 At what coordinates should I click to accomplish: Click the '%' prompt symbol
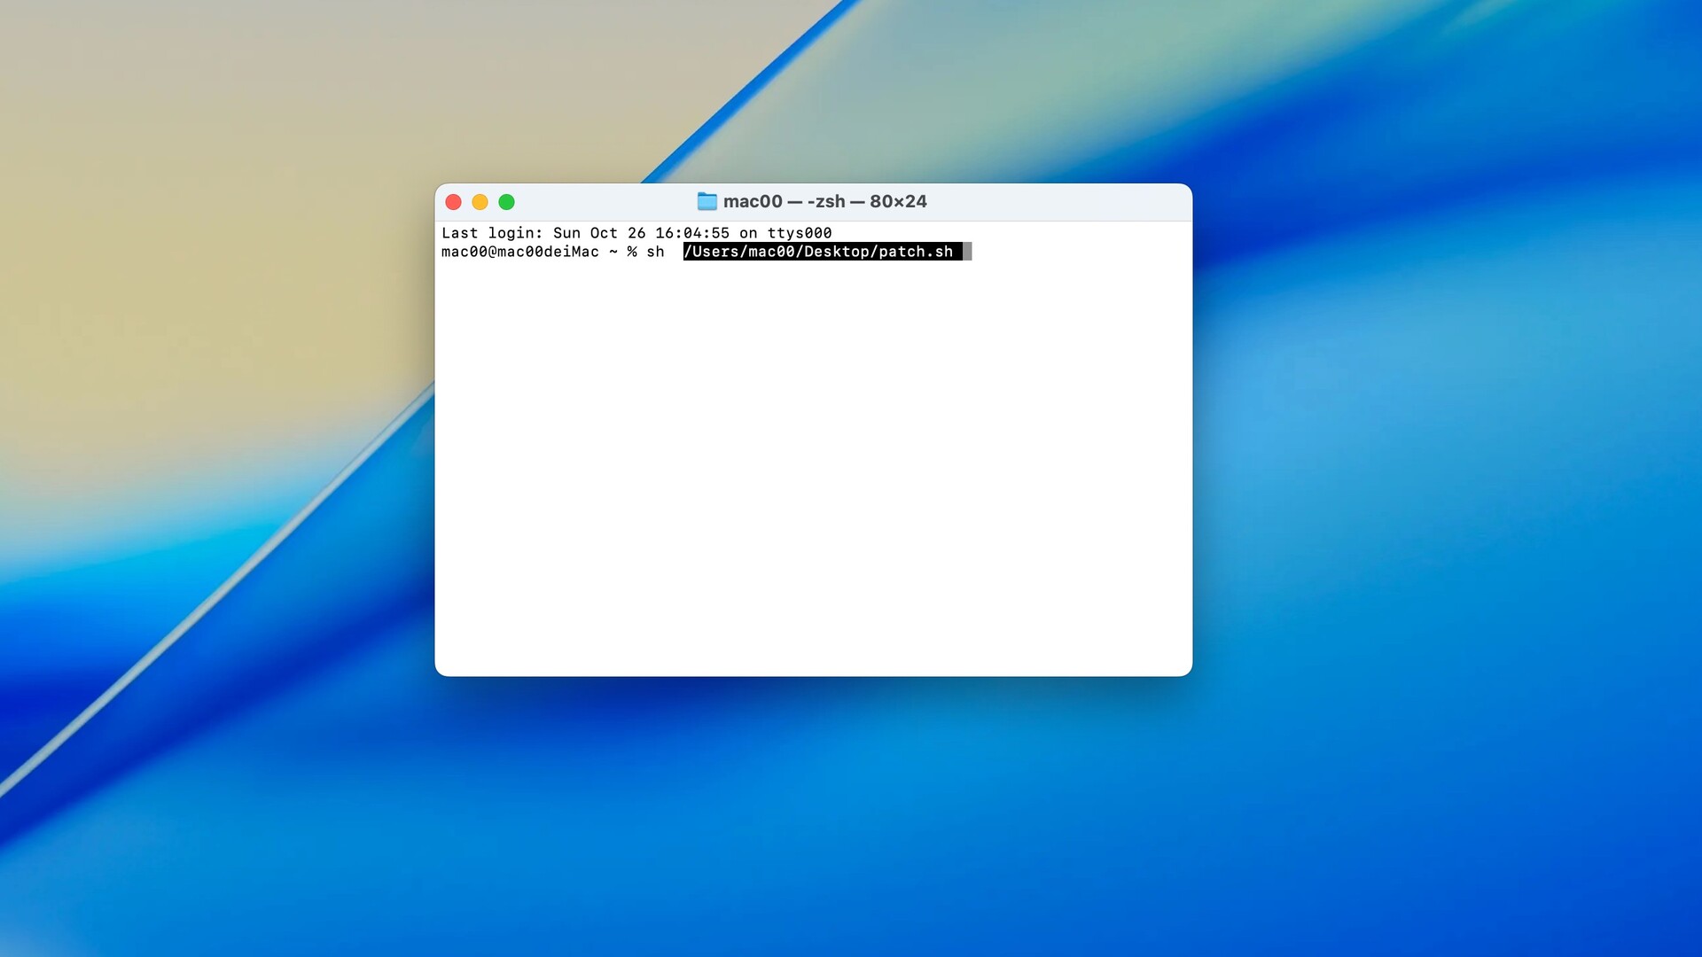pos(632,252)
